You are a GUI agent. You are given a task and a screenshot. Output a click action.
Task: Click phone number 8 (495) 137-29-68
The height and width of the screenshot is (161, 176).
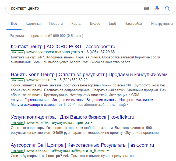[x=101, y=52]
